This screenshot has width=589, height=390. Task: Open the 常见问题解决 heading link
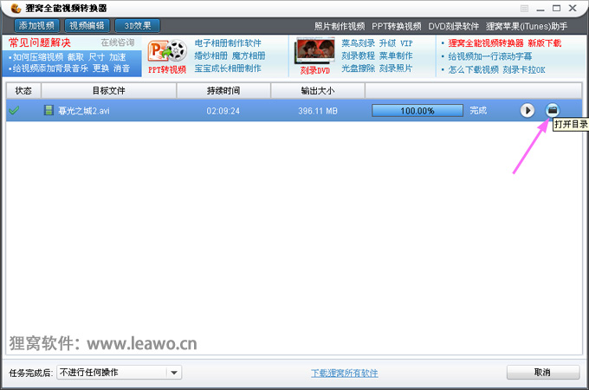coord(40,42)
